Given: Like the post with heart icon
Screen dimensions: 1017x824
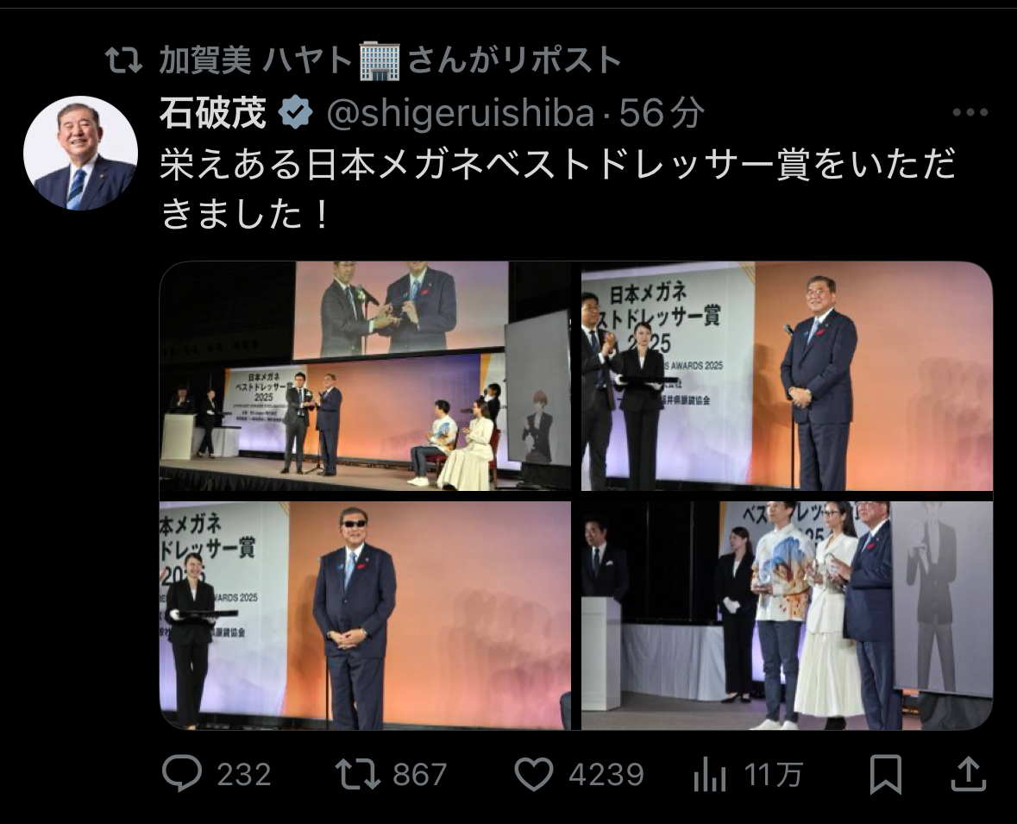Looking at the screenshot, I should coord(533,774).
